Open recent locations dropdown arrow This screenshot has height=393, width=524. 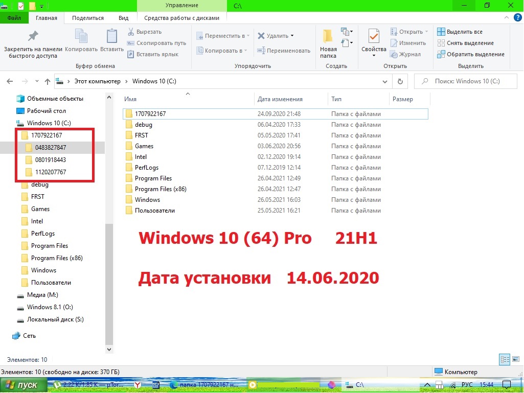pyautogui.click(x=37, y=81)
